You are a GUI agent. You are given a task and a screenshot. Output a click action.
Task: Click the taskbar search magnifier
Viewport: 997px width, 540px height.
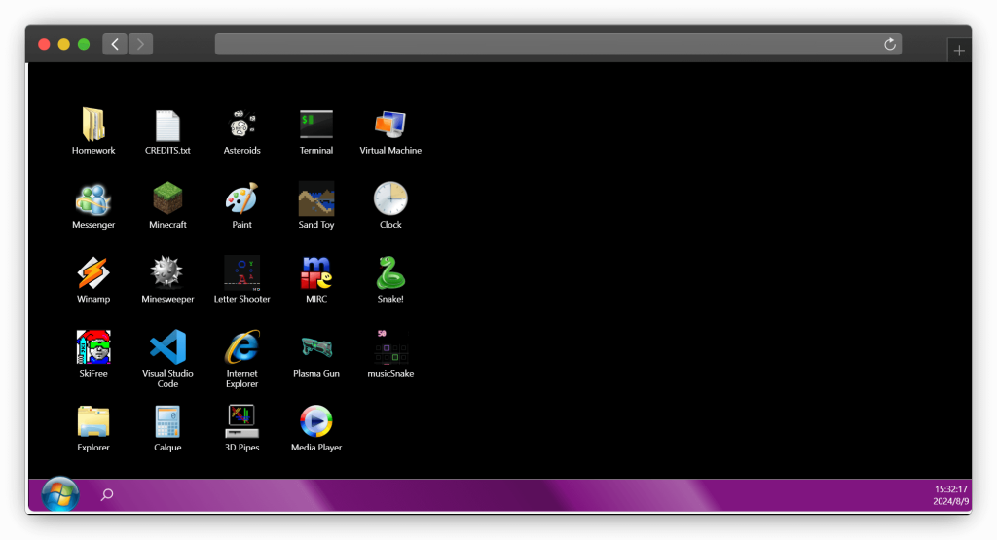[x=107, y=495]
